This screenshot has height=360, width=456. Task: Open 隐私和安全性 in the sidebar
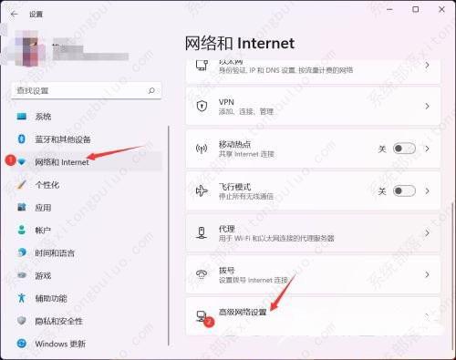(87, 321)
